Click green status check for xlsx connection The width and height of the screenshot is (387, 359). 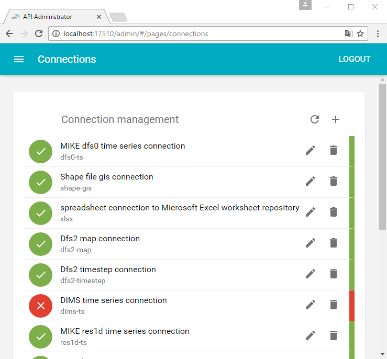[40, 213]
